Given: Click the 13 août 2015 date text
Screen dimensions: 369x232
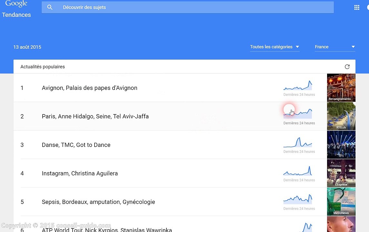Looking at the screenshot, I should point(27,47).
